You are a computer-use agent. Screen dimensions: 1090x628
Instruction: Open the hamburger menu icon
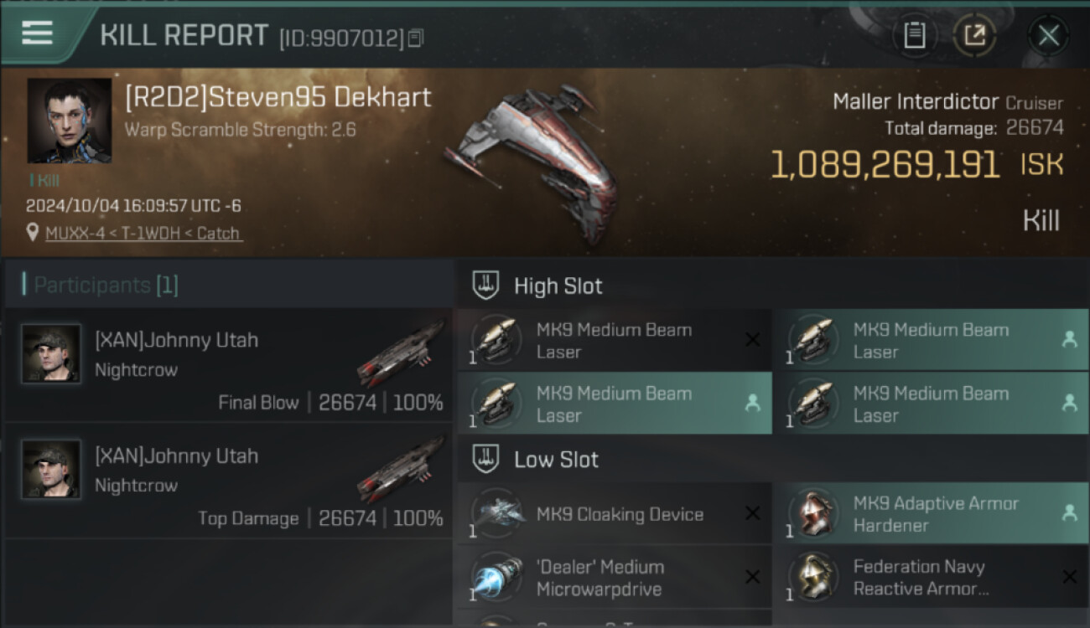pyautogui.click(x=37, y=33)
